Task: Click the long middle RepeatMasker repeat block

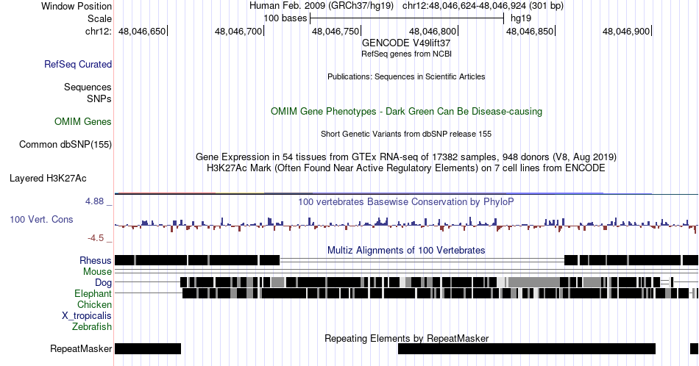Action: tap(527, 348)
